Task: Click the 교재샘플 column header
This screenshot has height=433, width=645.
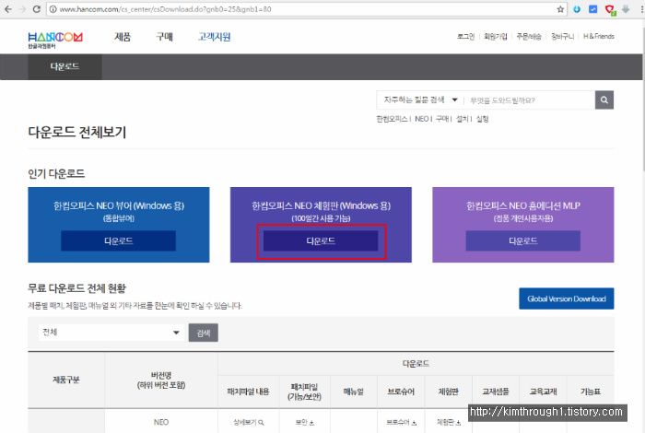Action: [496, 392]
